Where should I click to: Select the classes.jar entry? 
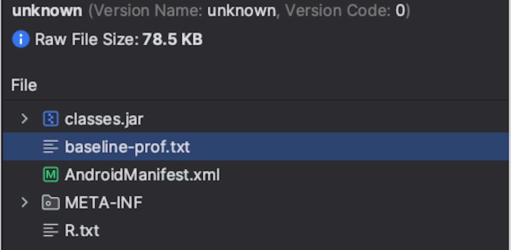coord(104,119)
